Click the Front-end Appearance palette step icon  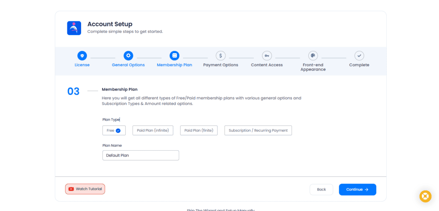click(313, 56)
